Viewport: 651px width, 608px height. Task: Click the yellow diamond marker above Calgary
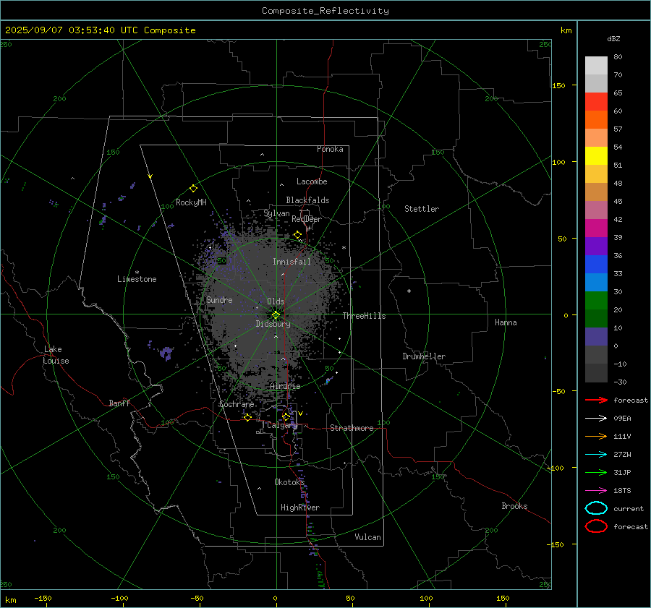[286, 416]
